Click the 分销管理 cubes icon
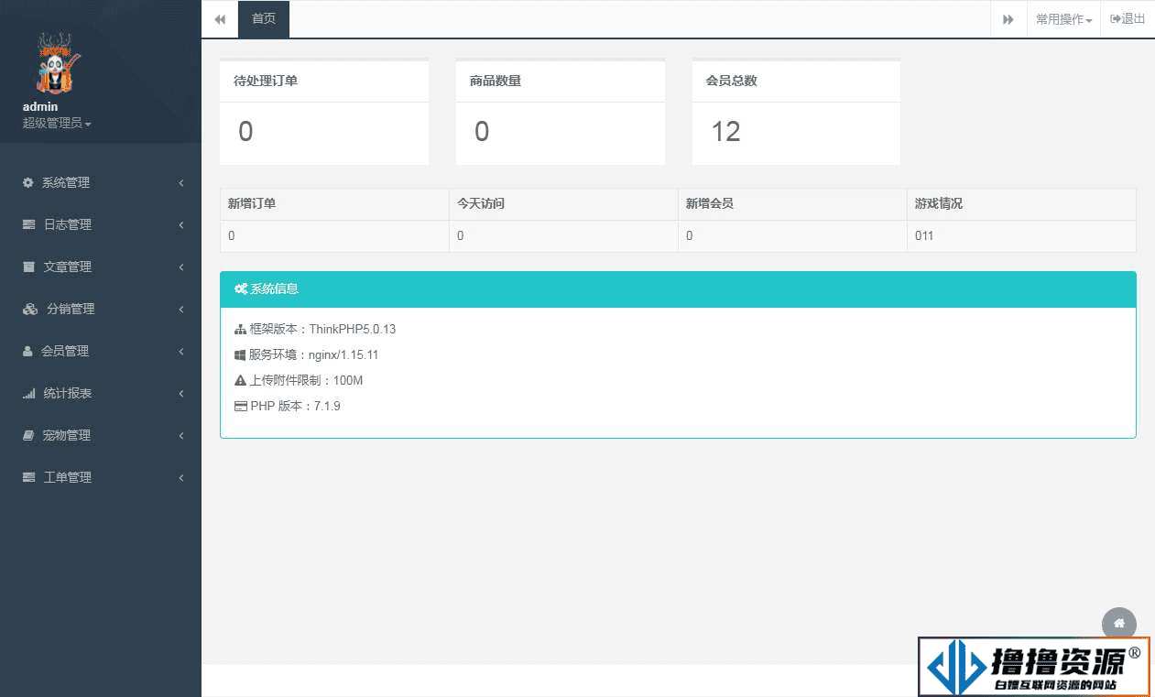This screenshot has height=697, width=1155. (30, 309)
